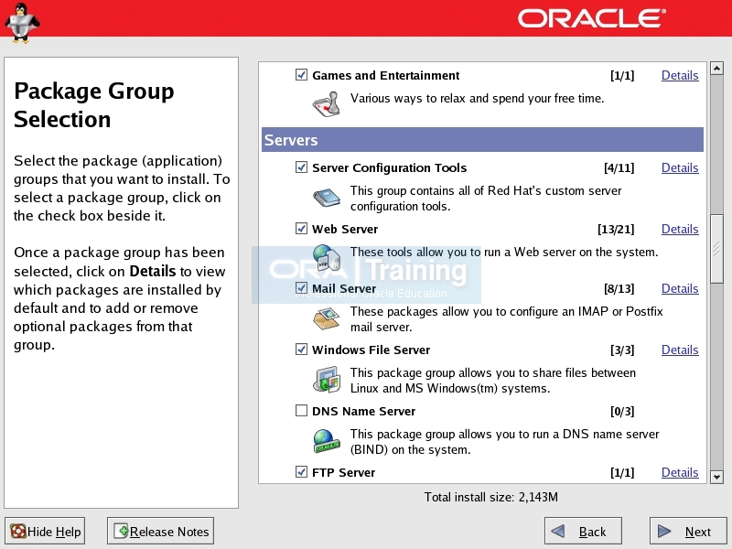This screenshot has width=732, height=549.
Task: Select the Servers category header
Action: pos(482,140)
